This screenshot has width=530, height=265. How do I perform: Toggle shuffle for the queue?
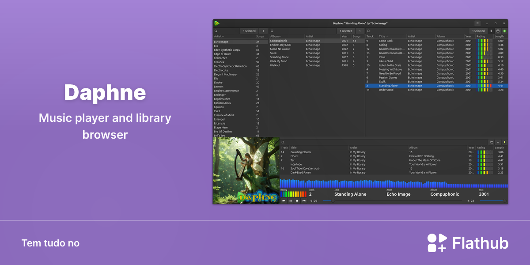coord(491,142)
